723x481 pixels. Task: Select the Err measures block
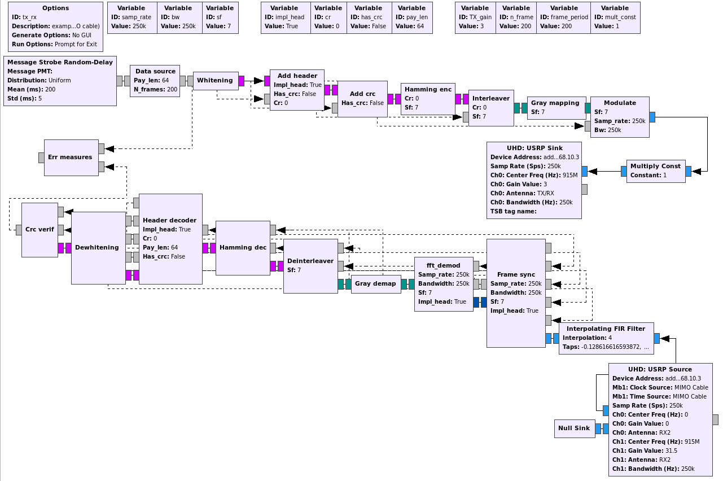pos(70,156)
